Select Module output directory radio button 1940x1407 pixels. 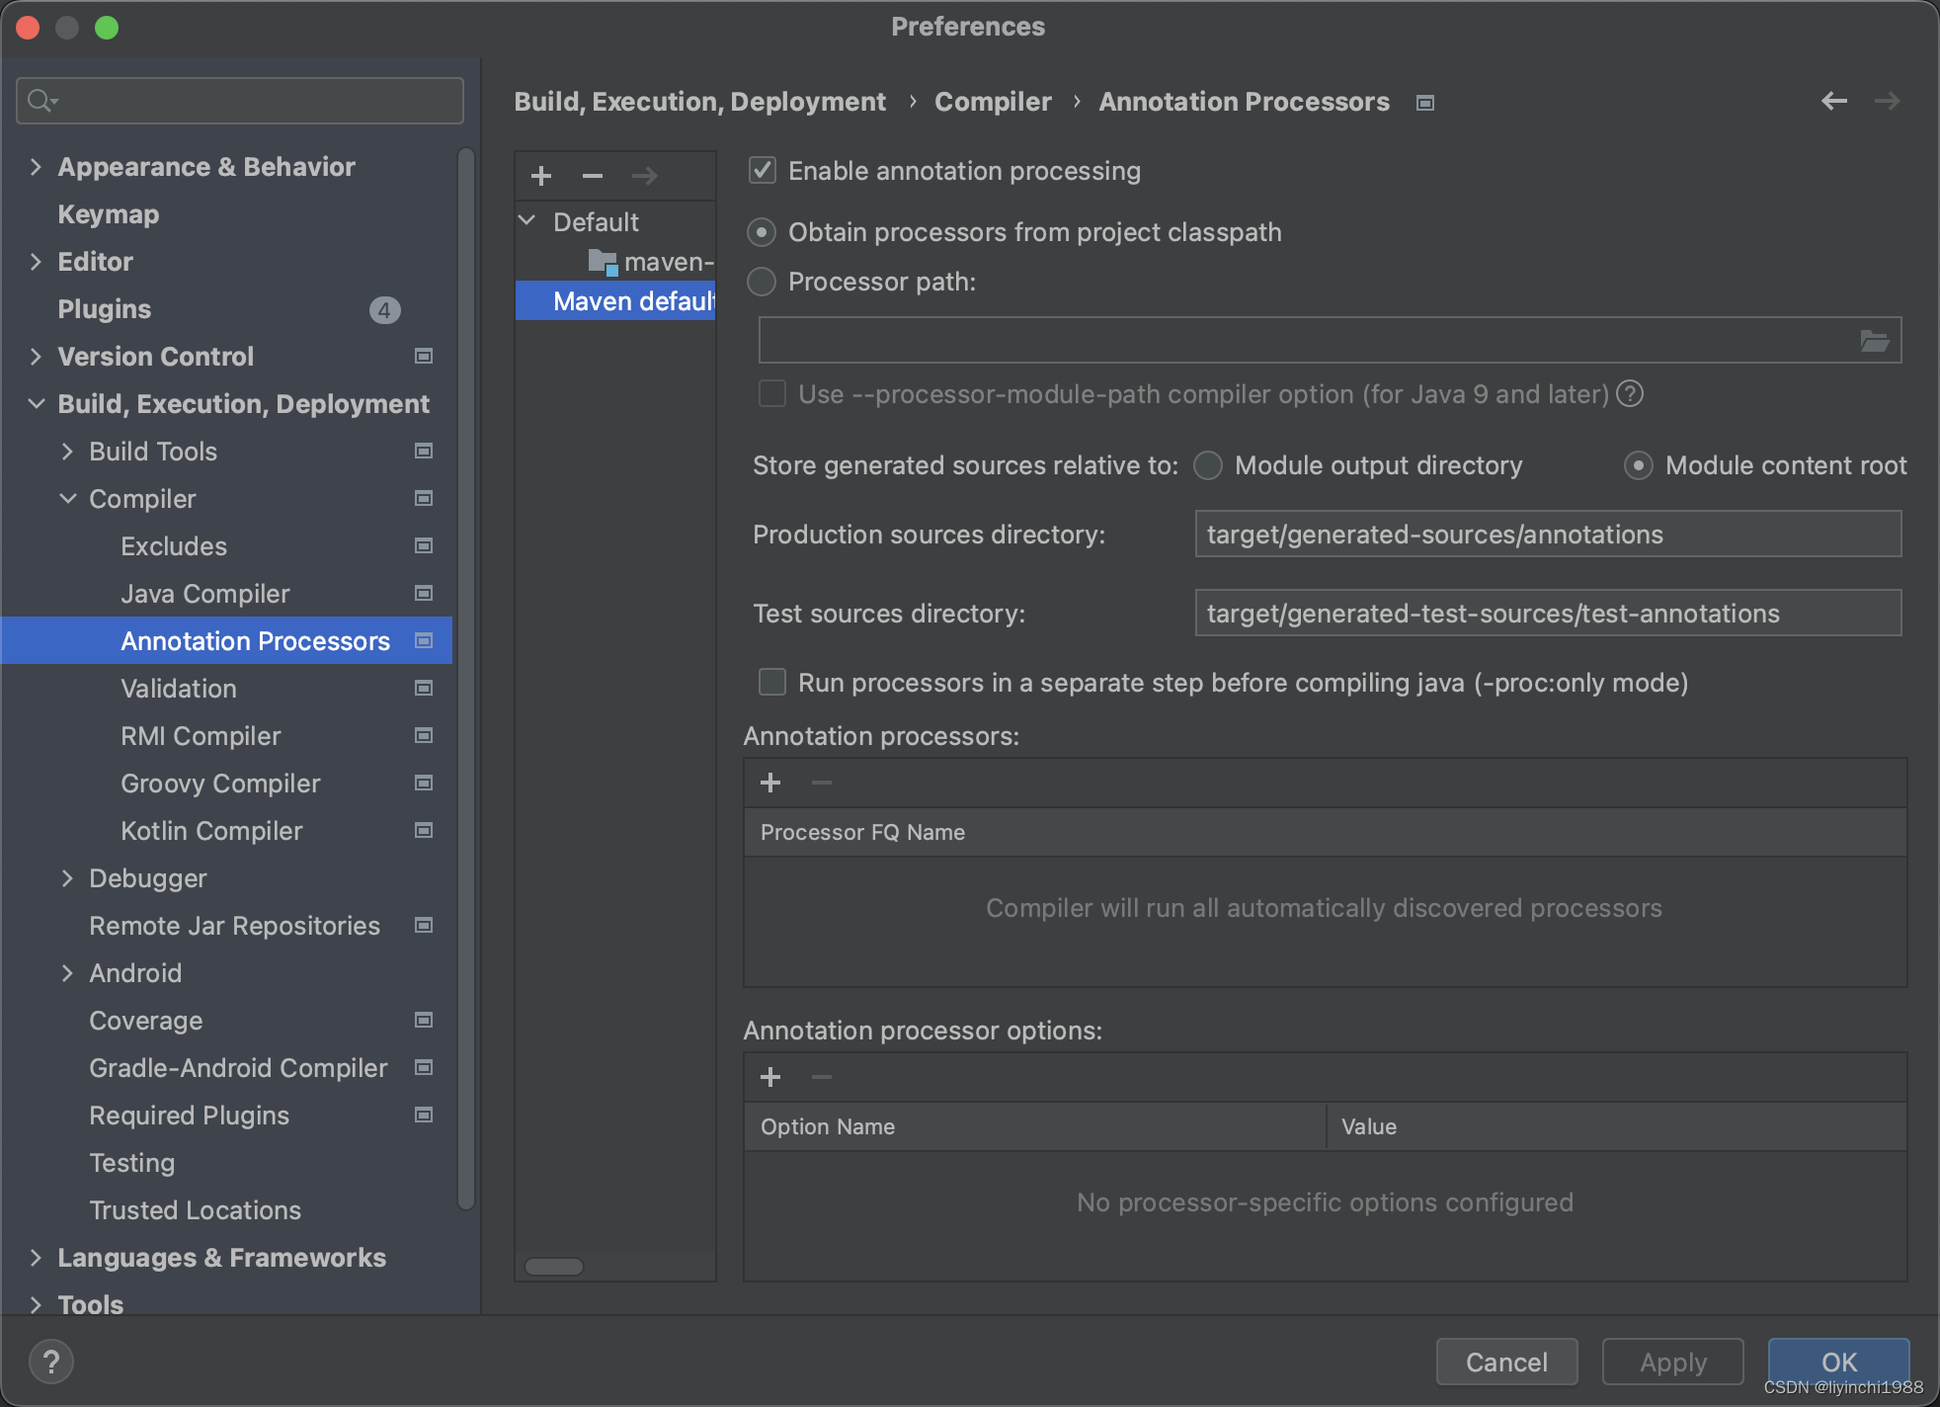tap(1207, 464)
